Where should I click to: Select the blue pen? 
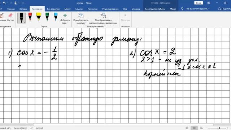coord(56,17)
